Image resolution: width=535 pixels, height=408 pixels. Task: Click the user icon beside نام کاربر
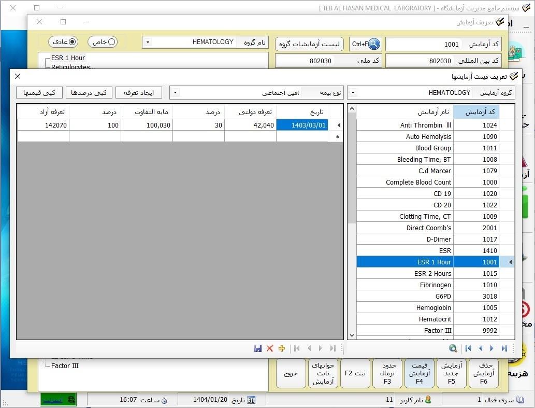pos(428,400)
